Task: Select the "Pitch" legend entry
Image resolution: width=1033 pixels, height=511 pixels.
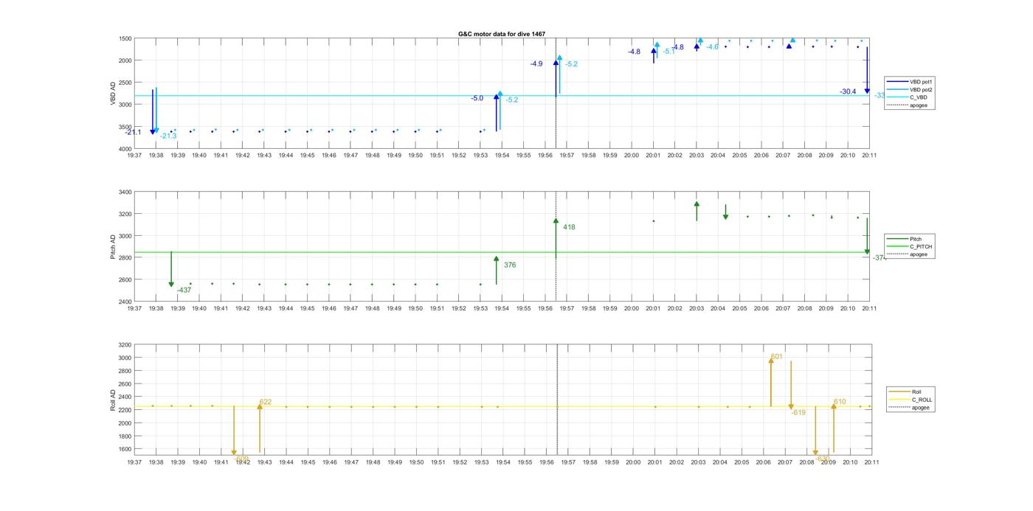Action: (904, 239)
